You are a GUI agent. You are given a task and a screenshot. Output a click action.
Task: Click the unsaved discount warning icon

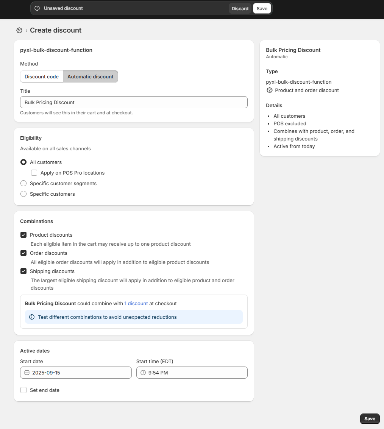tap(37, 8)
